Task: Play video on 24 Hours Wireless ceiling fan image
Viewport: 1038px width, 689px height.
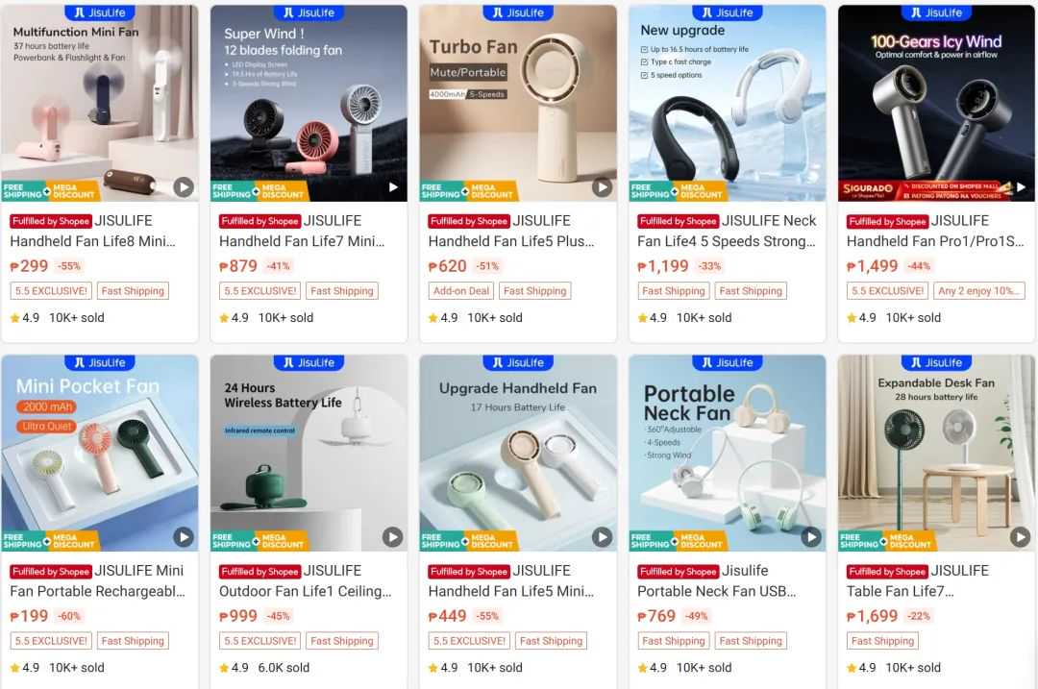Action: pyautogui.click(x=392, y=537)
